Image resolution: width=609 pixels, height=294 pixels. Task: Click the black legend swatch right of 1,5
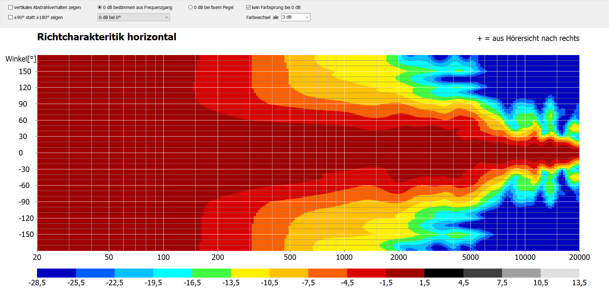pos(444,273)
